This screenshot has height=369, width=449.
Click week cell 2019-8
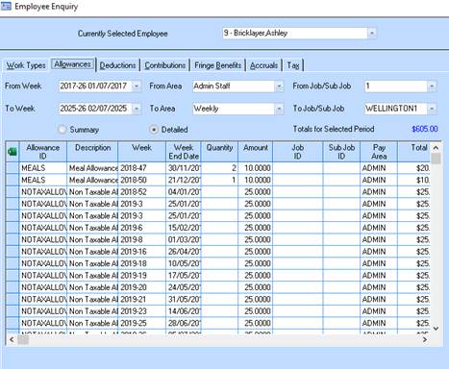pyautogui.click(x=142, y=239)
